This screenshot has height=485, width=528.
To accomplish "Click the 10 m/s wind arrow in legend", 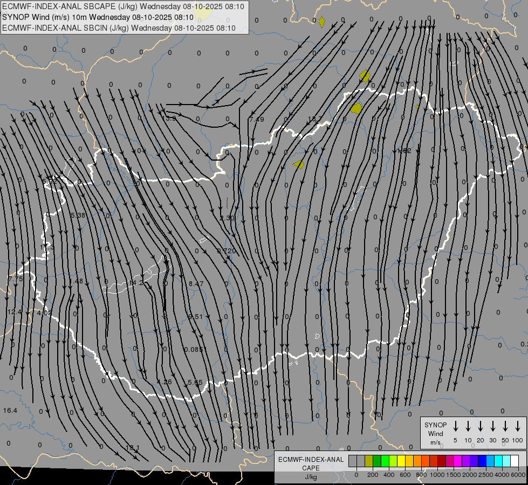I will pos(468,426).
